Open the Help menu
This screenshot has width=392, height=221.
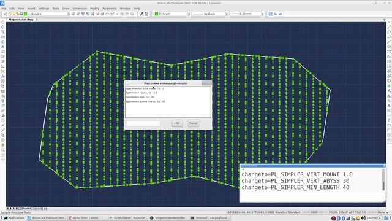click(137, 8)
